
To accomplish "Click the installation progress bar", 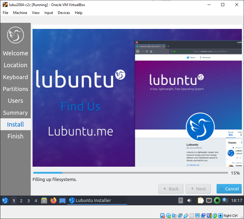I will click(x=130, y=173).
